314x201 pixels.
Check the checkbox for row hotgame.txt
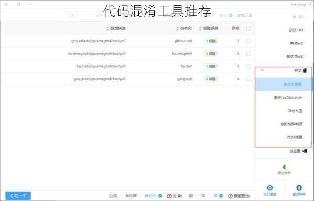tap(249, 54)
